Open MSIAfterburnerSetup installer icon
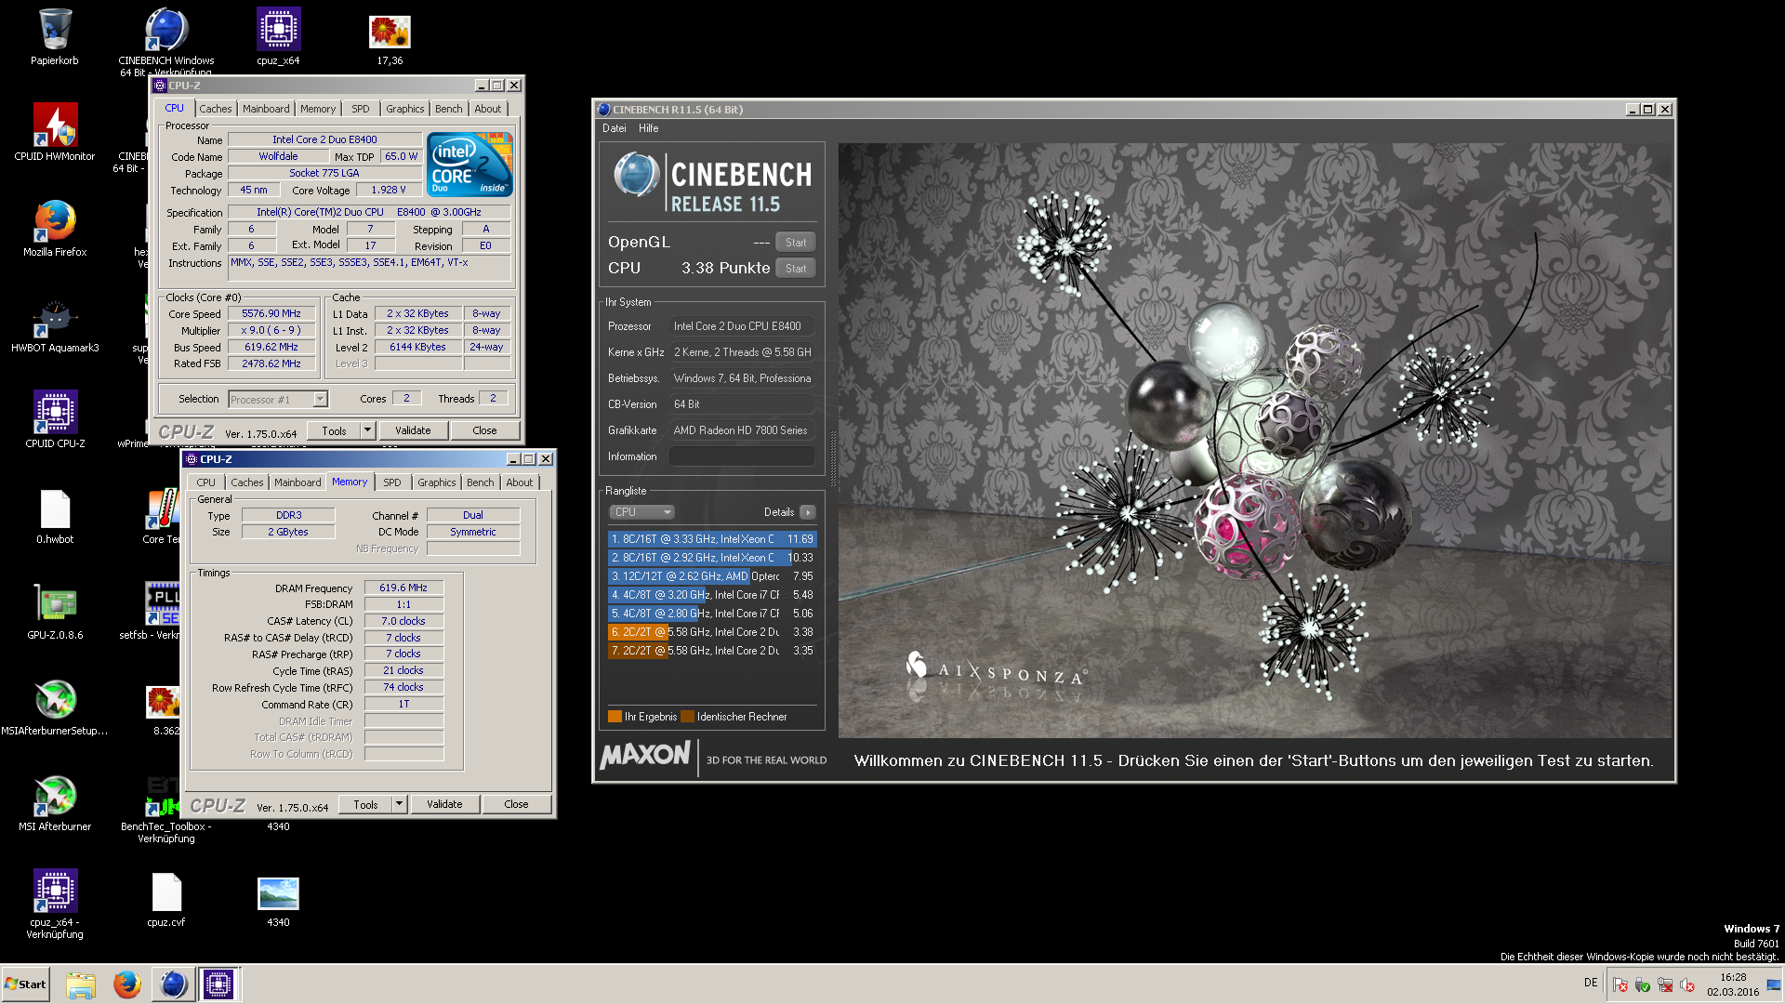1785x1004 pixels. pos(55,707)
